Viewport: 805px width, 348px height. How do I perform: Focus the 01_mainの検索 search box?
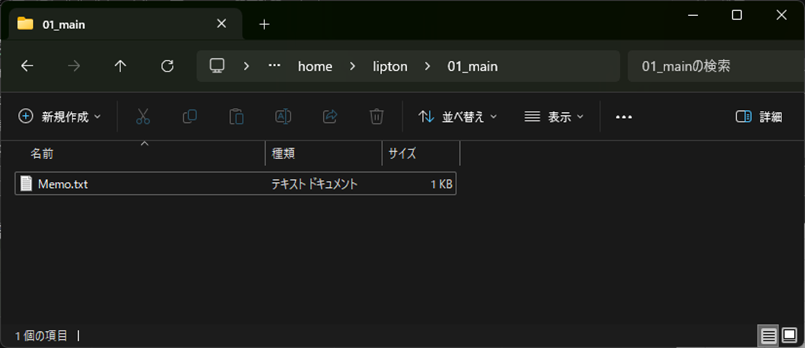[717, 66]
